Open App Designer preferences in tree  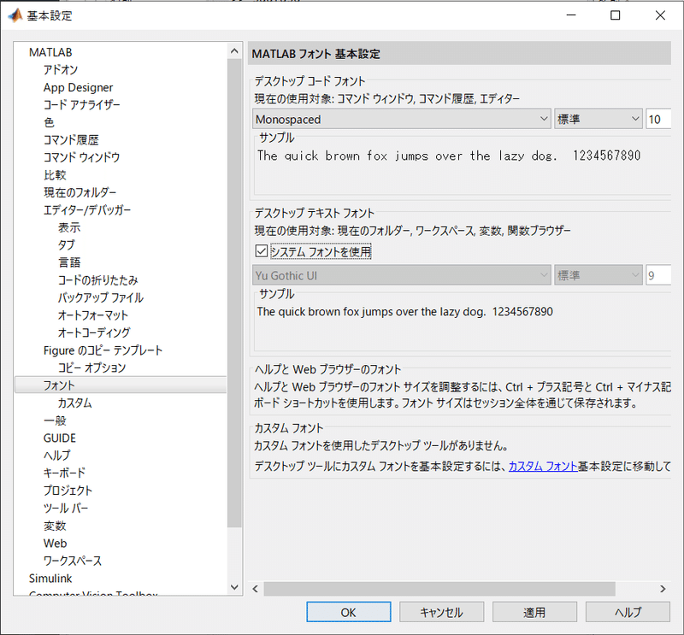click(78, 87)
